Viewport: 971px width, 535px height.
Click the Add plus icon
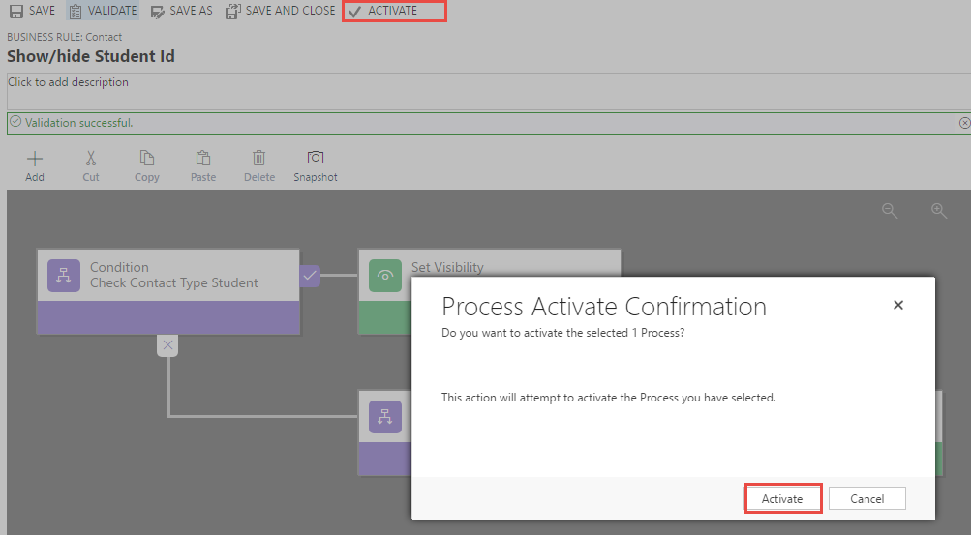click(x=35, y=159)
